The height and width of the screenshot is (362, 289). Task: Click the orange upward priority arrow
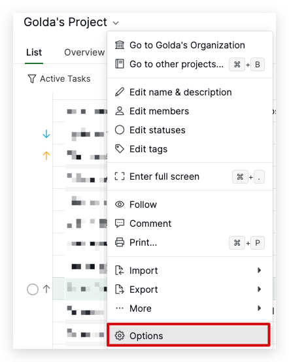[x=46, y=156]
